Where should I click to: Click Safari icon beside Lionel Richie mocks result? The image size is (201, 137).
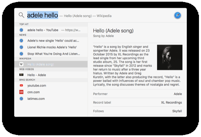pos(21,47)
